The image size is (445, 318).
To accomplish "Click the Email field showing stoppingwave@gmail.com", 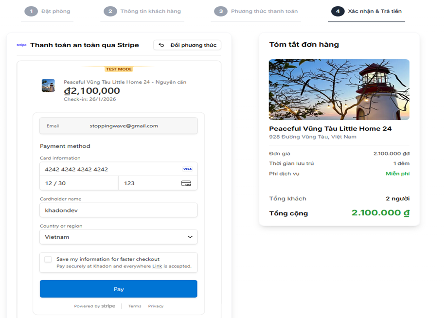I will 119,125.
